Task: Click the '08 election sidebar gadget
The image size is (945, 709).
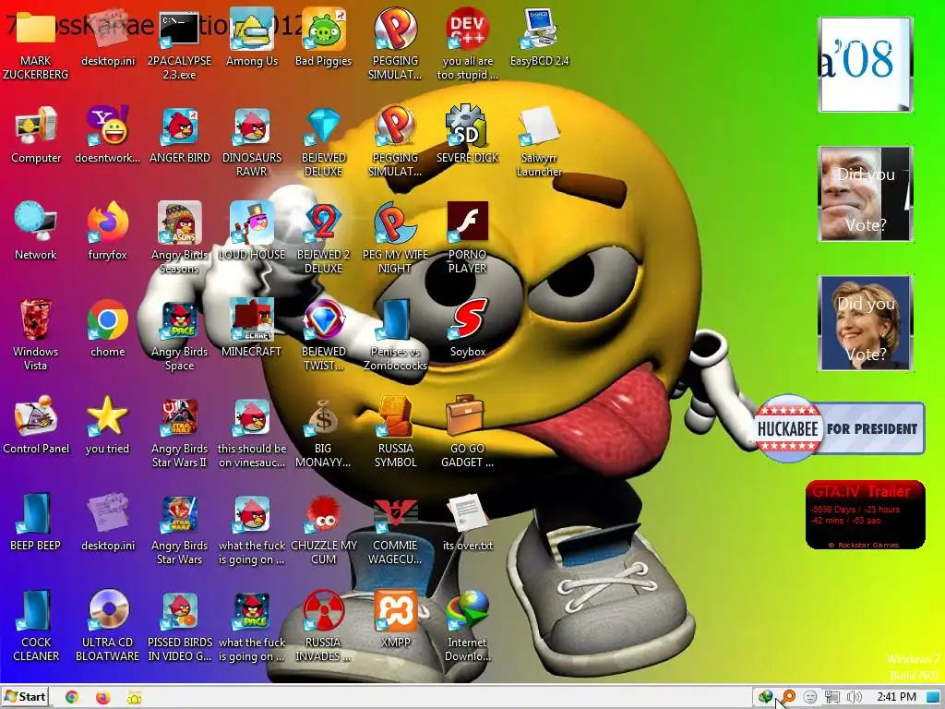Action: [x=866, y=65]
